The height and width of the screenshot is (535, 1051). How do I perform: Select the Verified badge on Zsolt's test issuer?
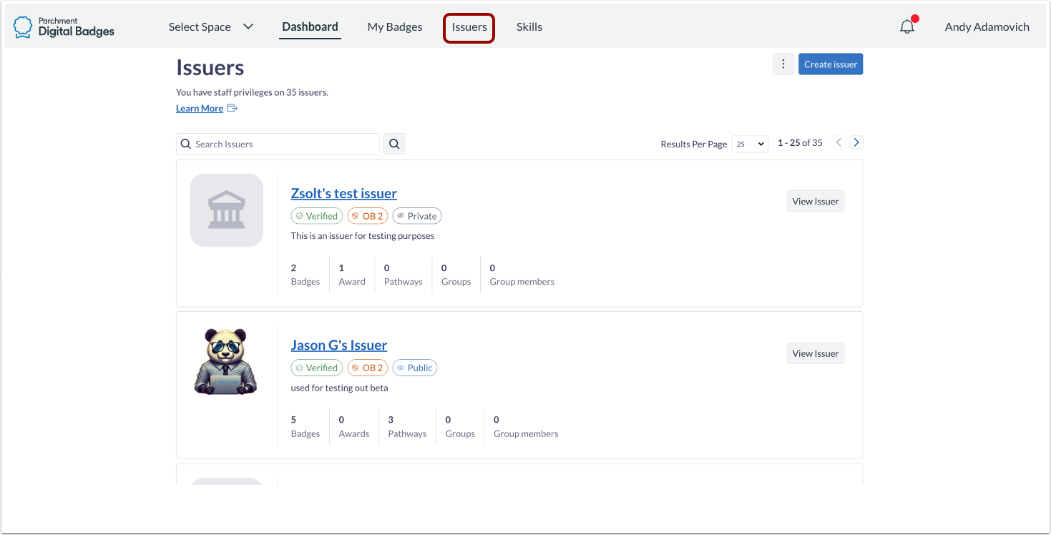tap(316, 215)
